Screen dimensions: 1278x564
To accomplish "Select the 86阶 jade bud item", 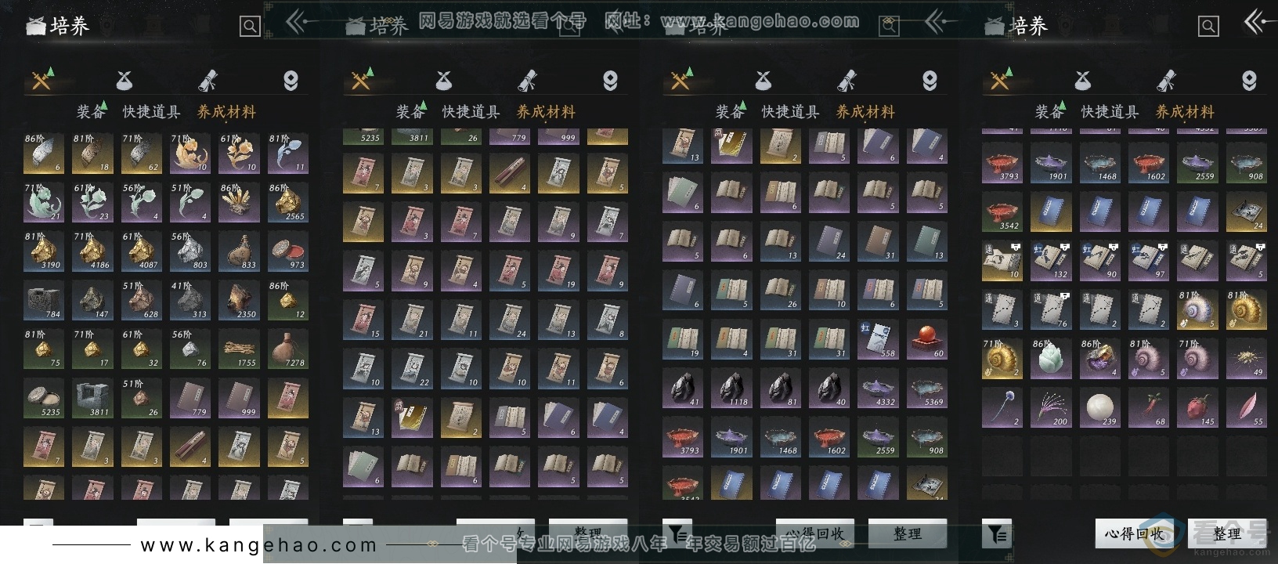I will tap(1051, 359).
